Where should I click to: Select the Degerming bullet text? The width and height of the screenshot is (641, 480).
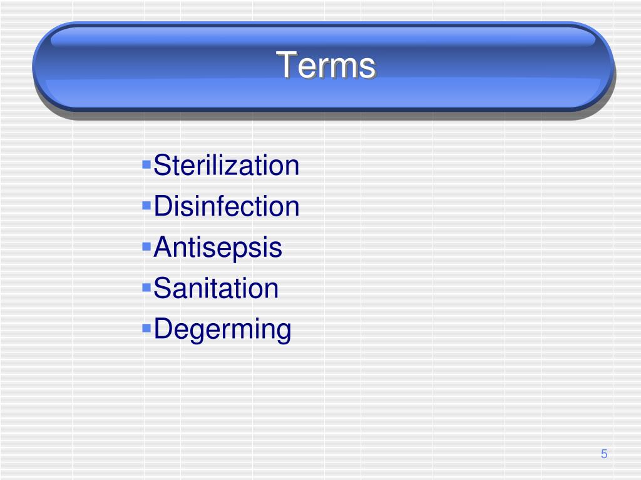click(x=222, y=330)
